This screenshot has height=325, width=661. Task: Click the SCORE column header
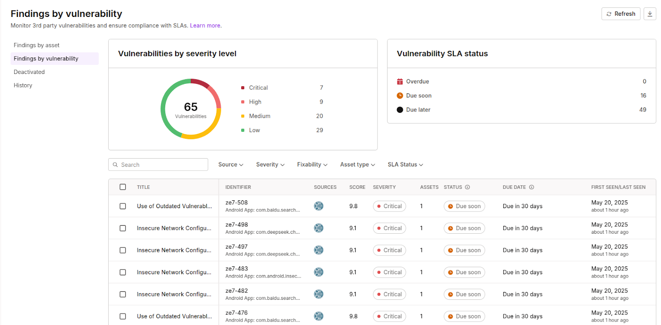[357, 187]
